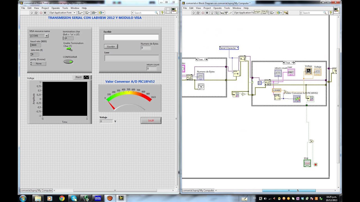This screenshot has width=360, height=202.
Task: Open View menu in Block Diagram window
Action: click(198, 8)
